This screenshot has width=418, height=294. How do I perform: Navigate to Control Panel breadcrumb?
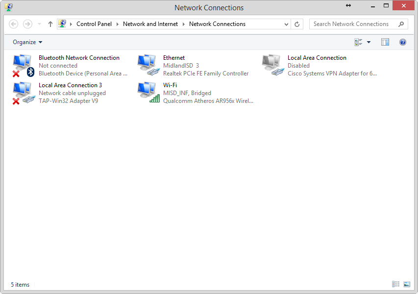tap(94, 24)
